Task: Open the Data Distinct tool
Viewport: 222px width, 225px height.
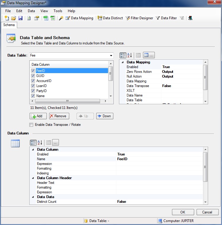Action: tap(110, 18)
